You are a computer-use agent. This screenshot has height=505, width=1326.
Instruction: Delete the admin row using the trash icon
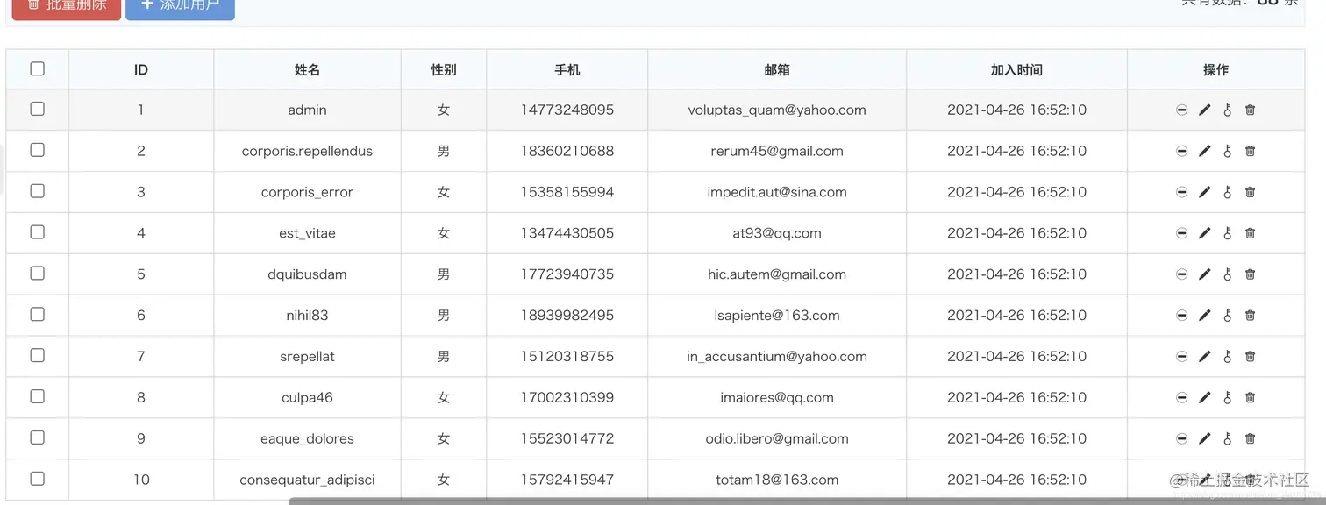1251,110
